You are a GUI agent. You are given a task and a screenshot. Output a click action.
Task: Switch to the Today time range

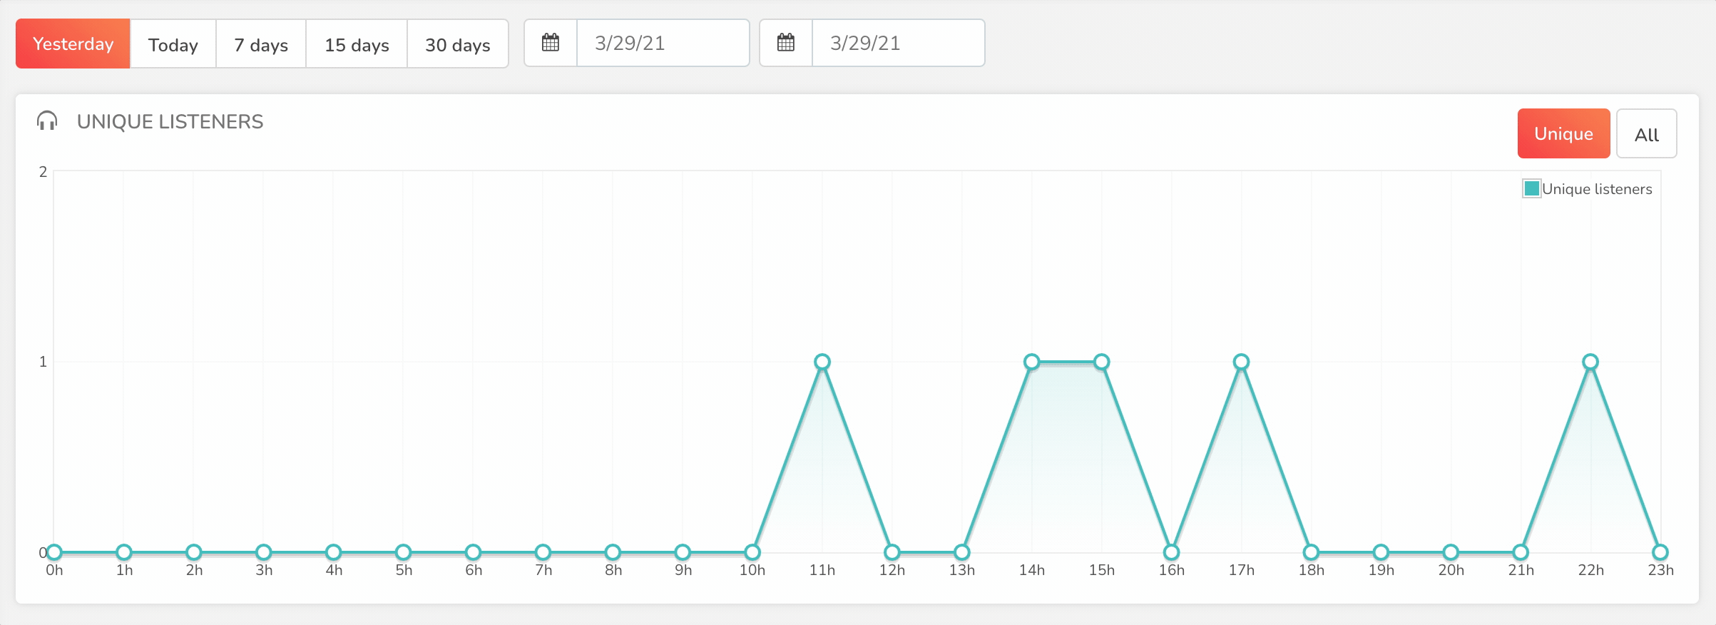click(x=173, y=44)
